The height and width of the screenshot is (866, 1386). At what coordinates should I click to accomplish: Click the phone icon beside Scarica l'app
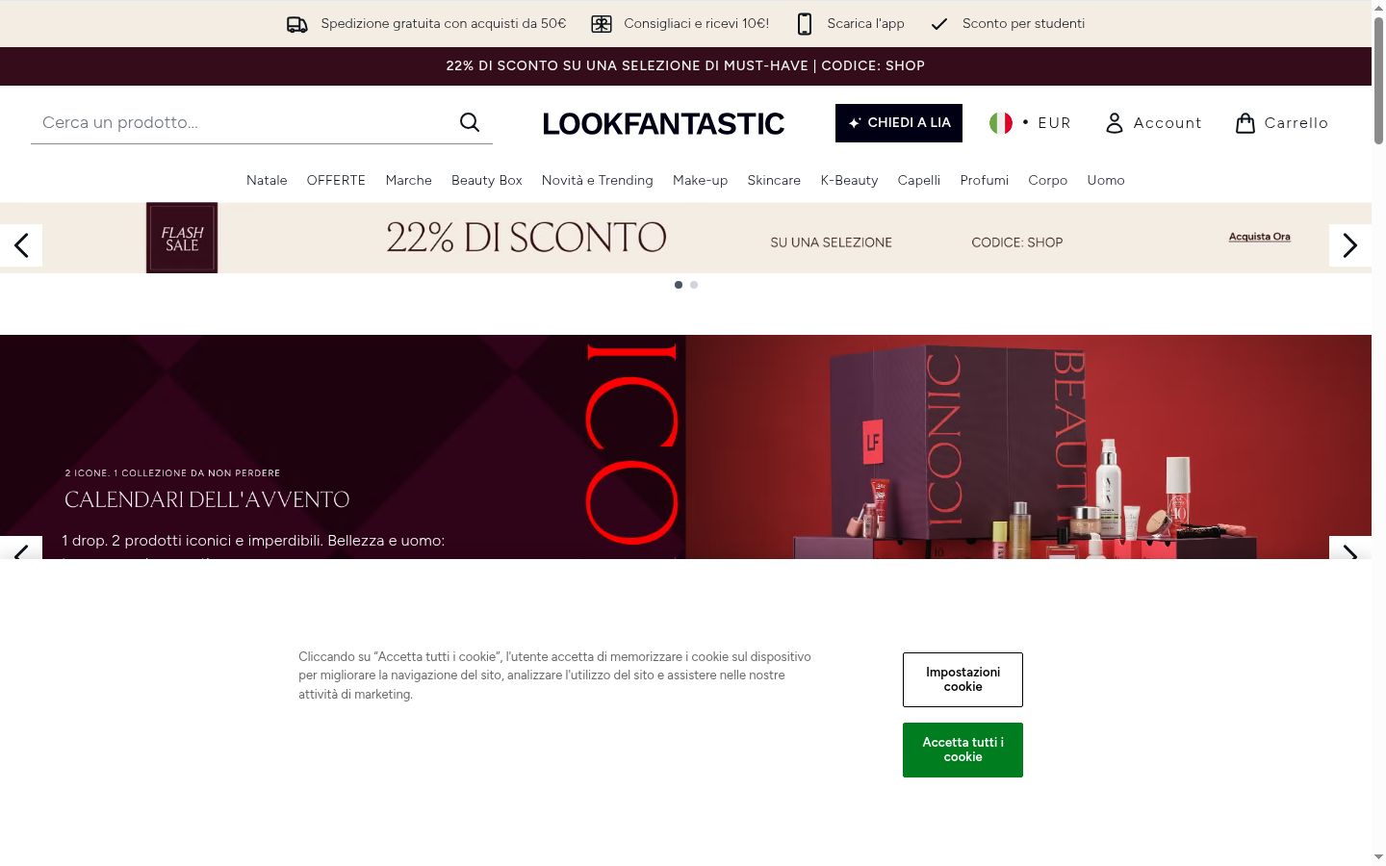pyautogui.click(x=805, y=24)
